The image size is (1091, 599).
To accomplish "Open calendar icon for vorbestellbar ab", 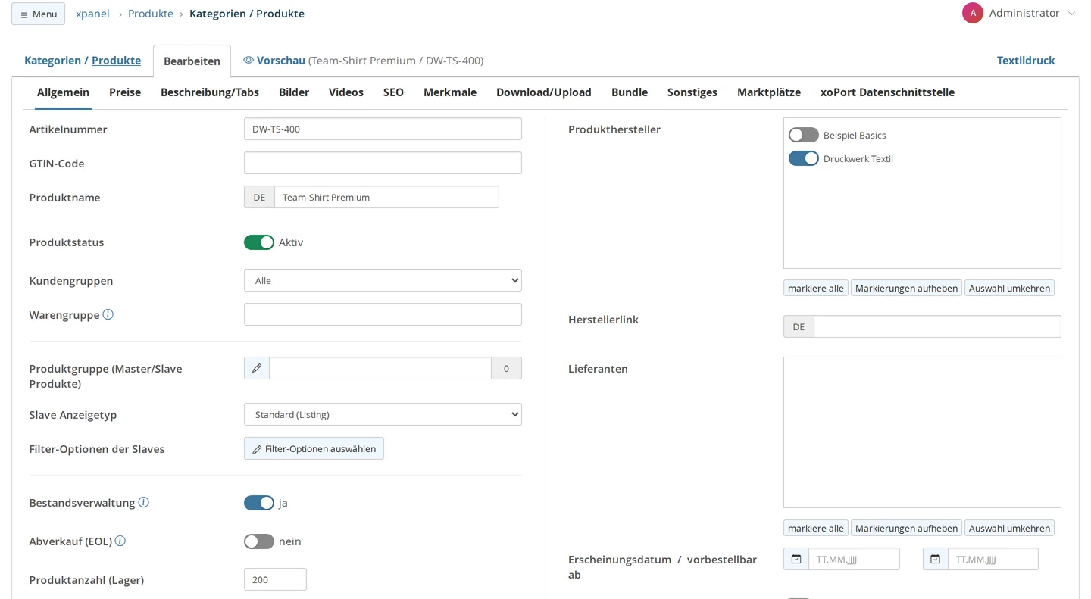I will [936, 559].
